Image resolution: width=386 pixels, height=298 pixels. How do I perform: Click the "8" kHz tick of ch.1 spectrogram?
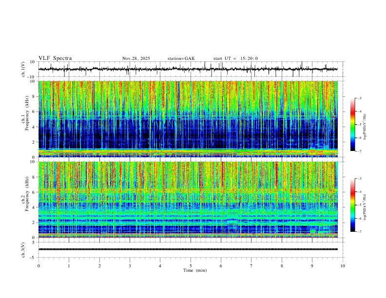click(x=34, y=96)
